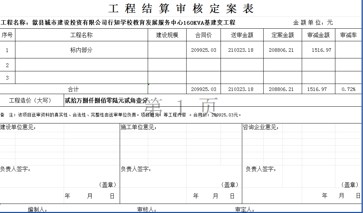This screenshot has height=213, width=363.
Task: Click the 定案金额 header cell
Action: [282, 35]
